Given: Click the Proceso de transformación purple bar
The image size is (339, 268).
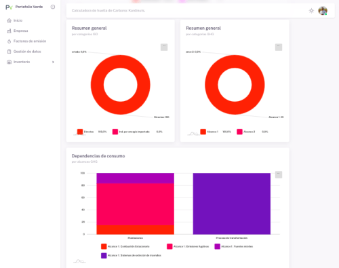Looking at the screenshot, I should [x=232, y=204].
